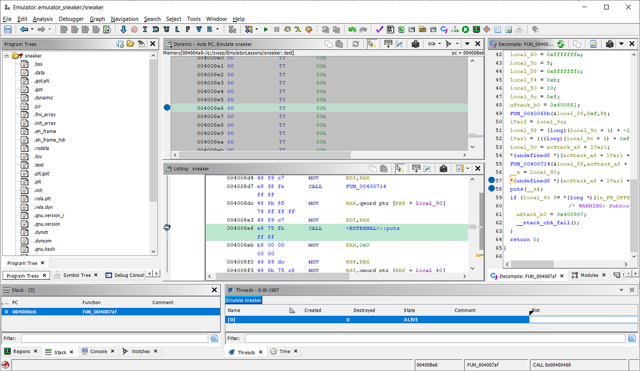This screenshot has height=371, width=640.
Task: Switch to the Symbol Tree tab
Action: pyautogui.click(x=75, y=275)
